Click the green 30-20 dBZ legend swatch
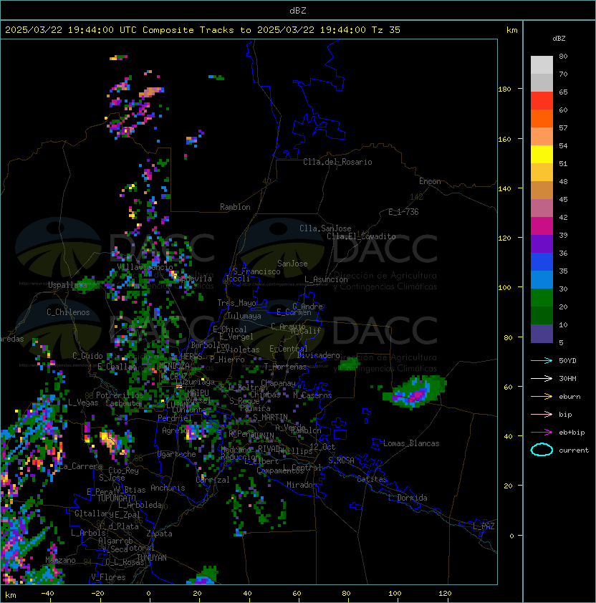Image resolution: width=596 pixels, height=603 pixels. [542, 298]
